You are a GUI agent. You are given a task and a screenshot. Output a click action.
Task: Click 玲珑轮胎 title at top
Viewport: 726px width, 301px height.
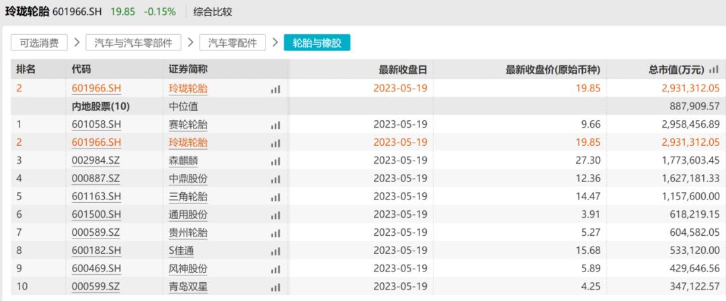tap(27, 11)
